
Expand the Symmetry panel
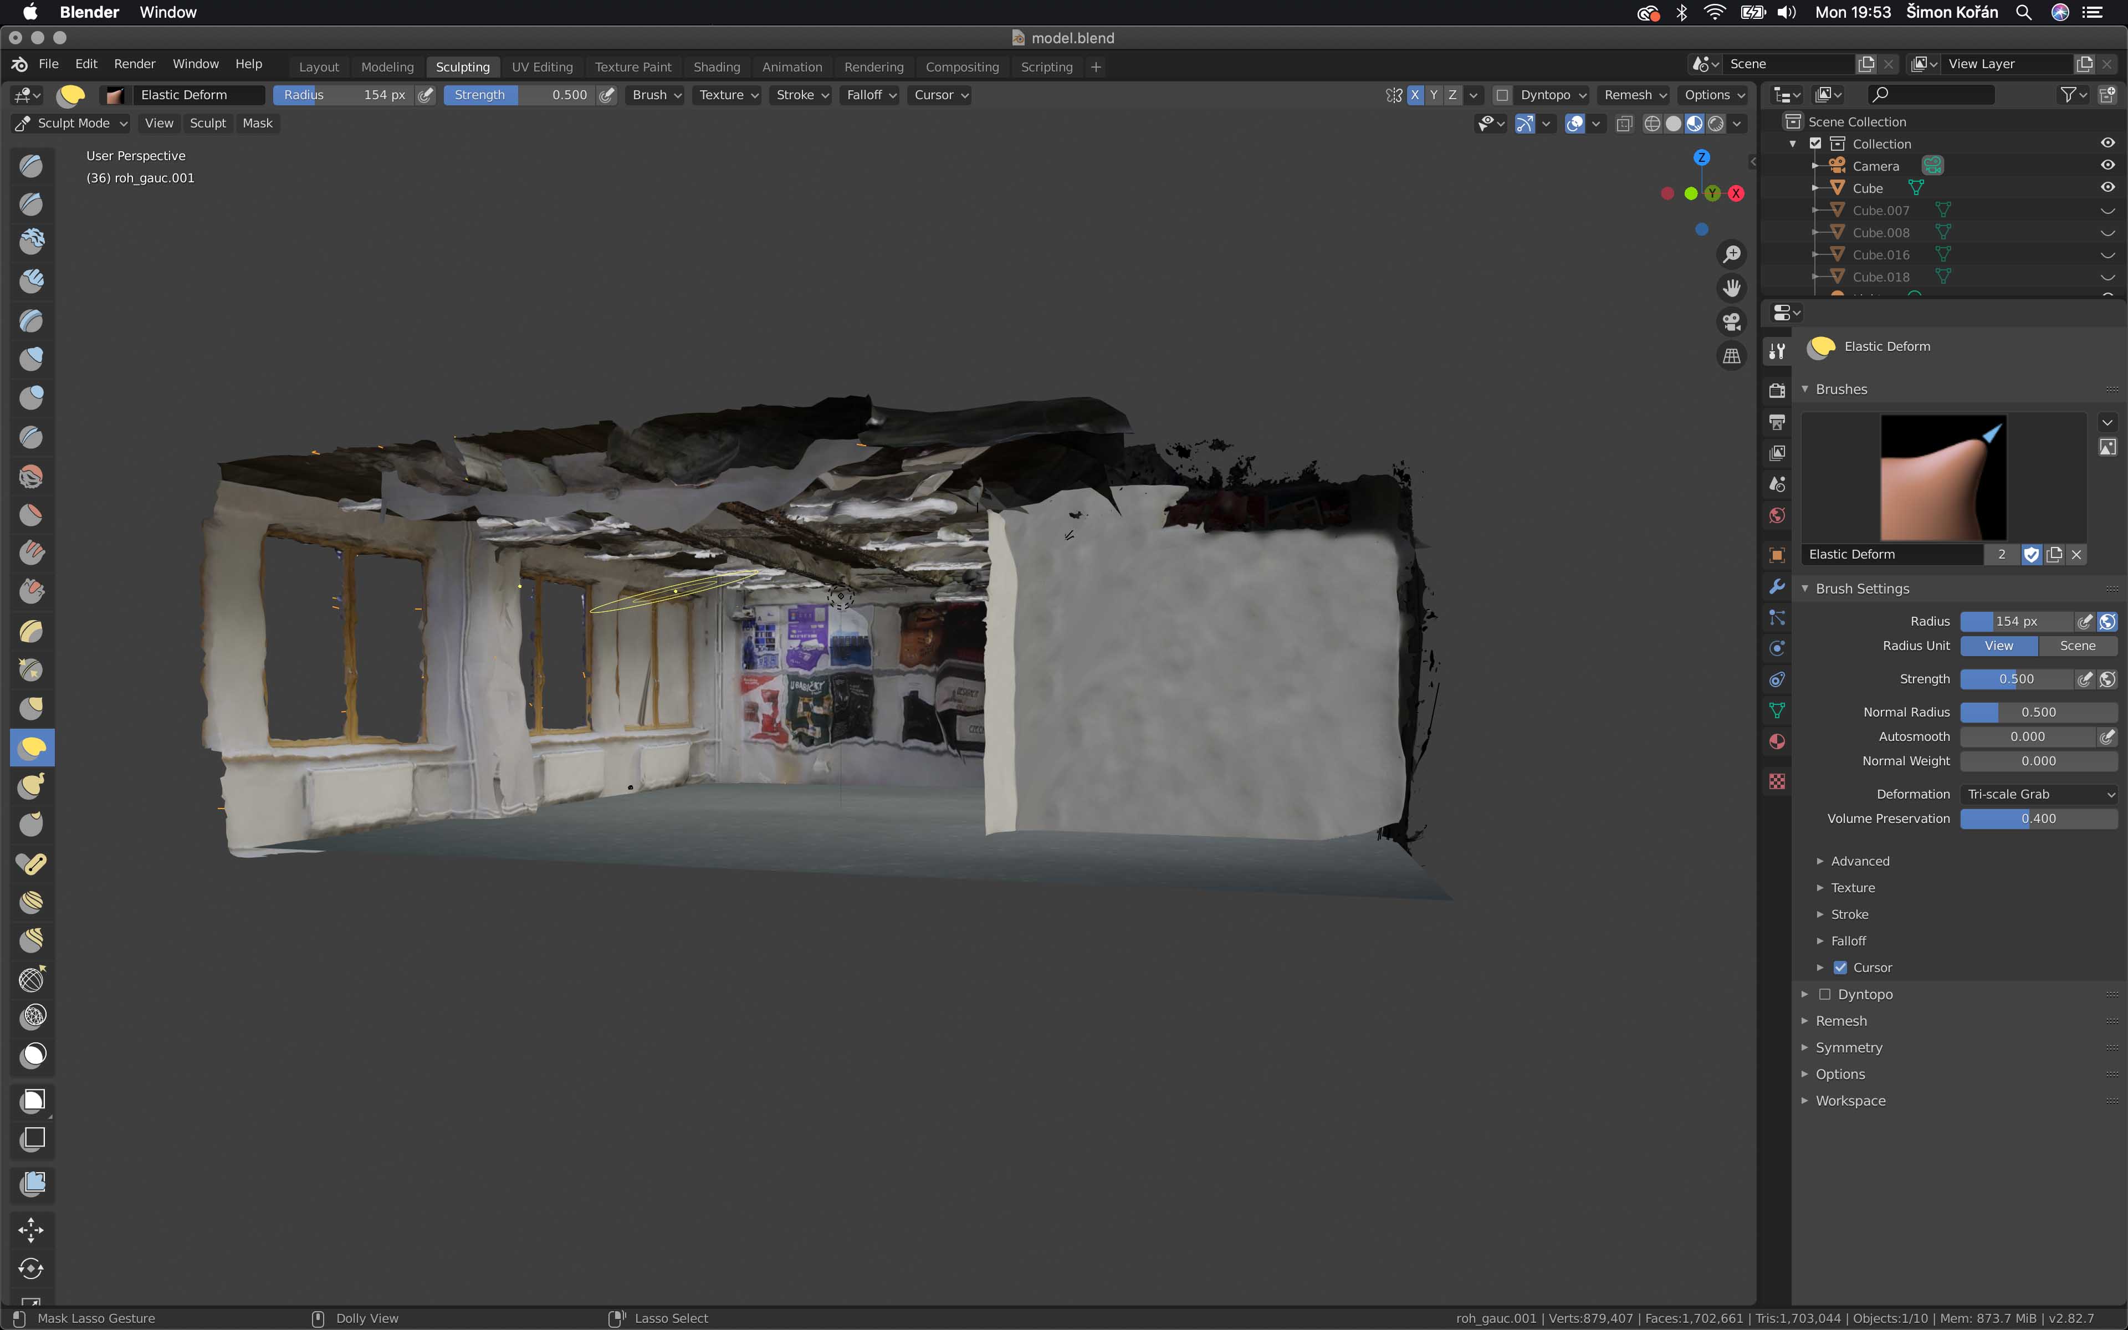tap(1848, 1047)
